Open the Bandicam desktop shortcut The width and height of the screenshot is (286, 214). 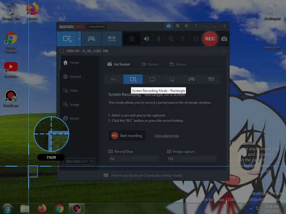[11, 98]
